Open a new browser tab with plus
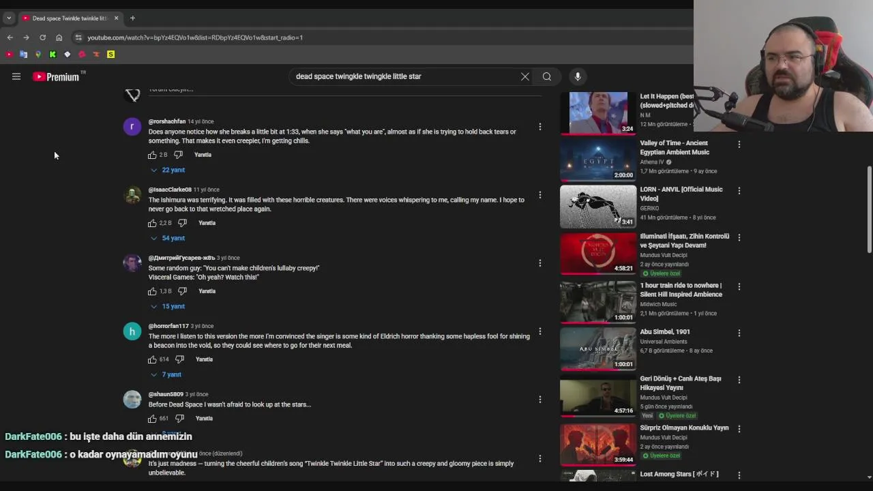This screenshot has width=873, height=491. coord(132,18)
